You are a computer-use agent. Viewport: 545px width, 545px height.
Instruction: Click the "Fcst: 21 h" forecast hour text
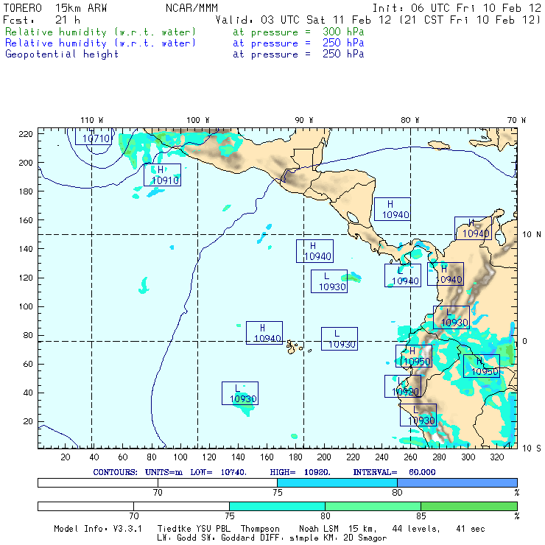click(42, 20)
